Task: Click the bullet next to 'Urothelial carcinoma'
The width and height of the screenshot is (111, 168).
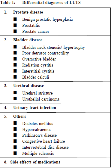Action: click(x=15, y=98)
